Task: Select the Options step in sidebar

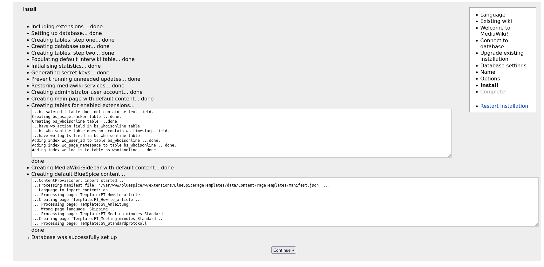Action: [x=490, y=79]
